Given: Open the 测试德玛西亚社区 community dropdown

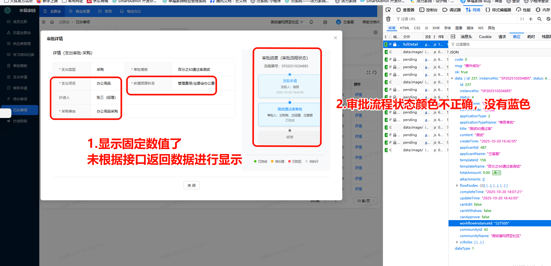Looking at the screenshot, I should tap(287, 22).
